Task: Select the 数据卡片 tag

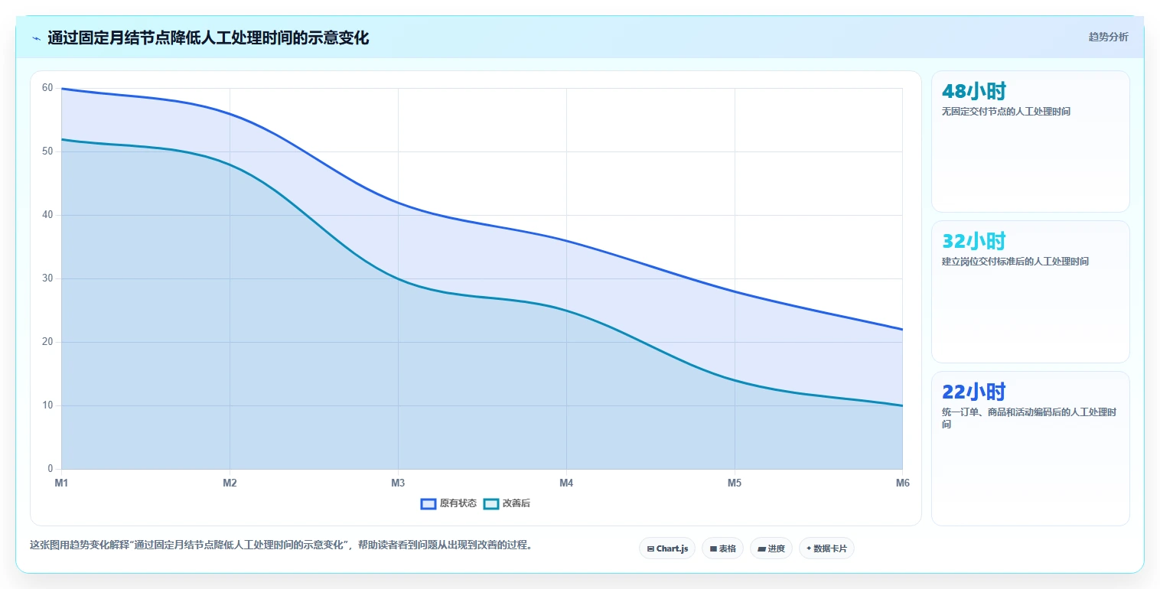Action: point(826,548)
